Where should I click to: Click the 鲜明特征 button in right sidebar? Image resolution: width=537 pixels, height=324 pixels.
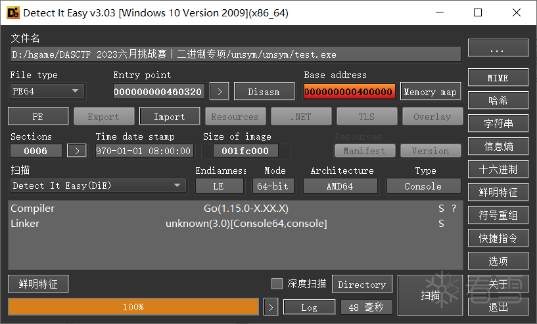pyautogui.click(x=498, y=192)
